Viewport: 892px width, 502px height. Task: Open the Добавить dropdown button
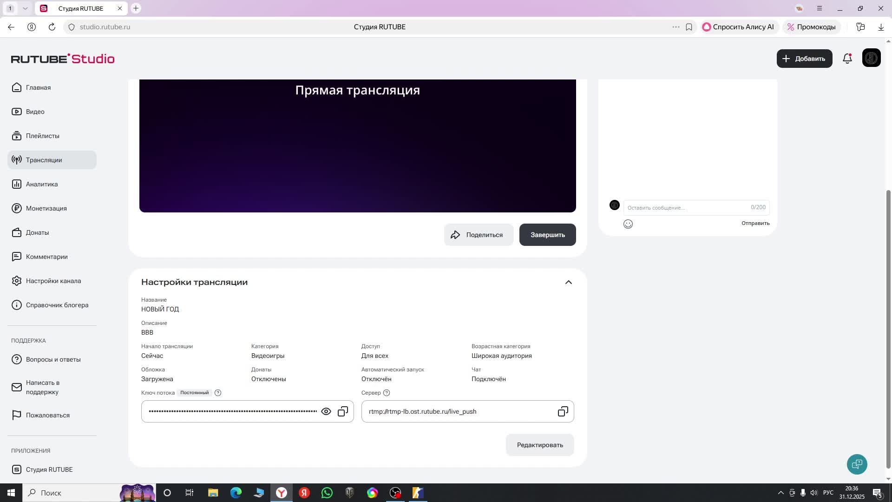[x=804, y=59]
